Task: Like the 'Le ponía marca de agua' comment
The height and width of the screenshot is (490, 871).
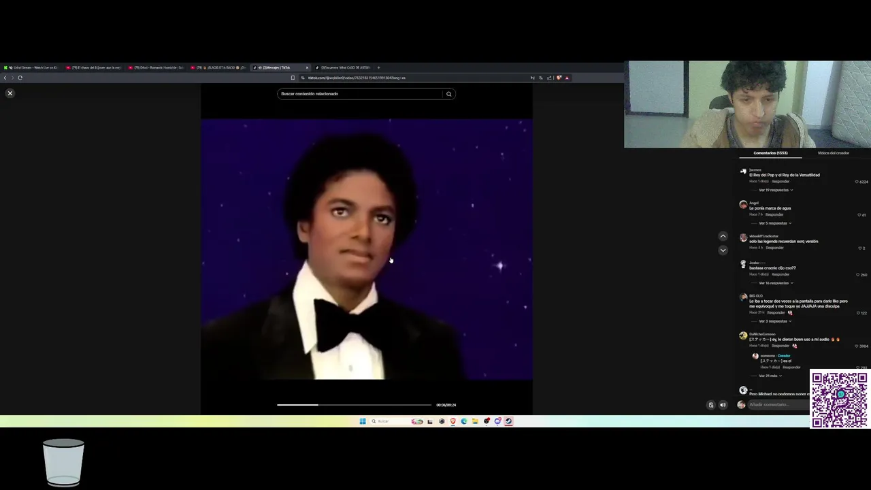Action: 859,215
